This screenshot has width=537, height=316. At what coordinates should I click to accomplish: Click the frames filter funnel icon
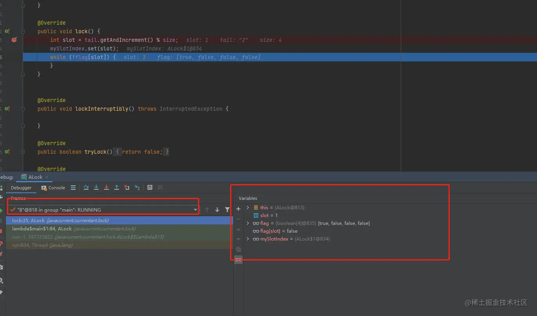(x=227, y=210)
